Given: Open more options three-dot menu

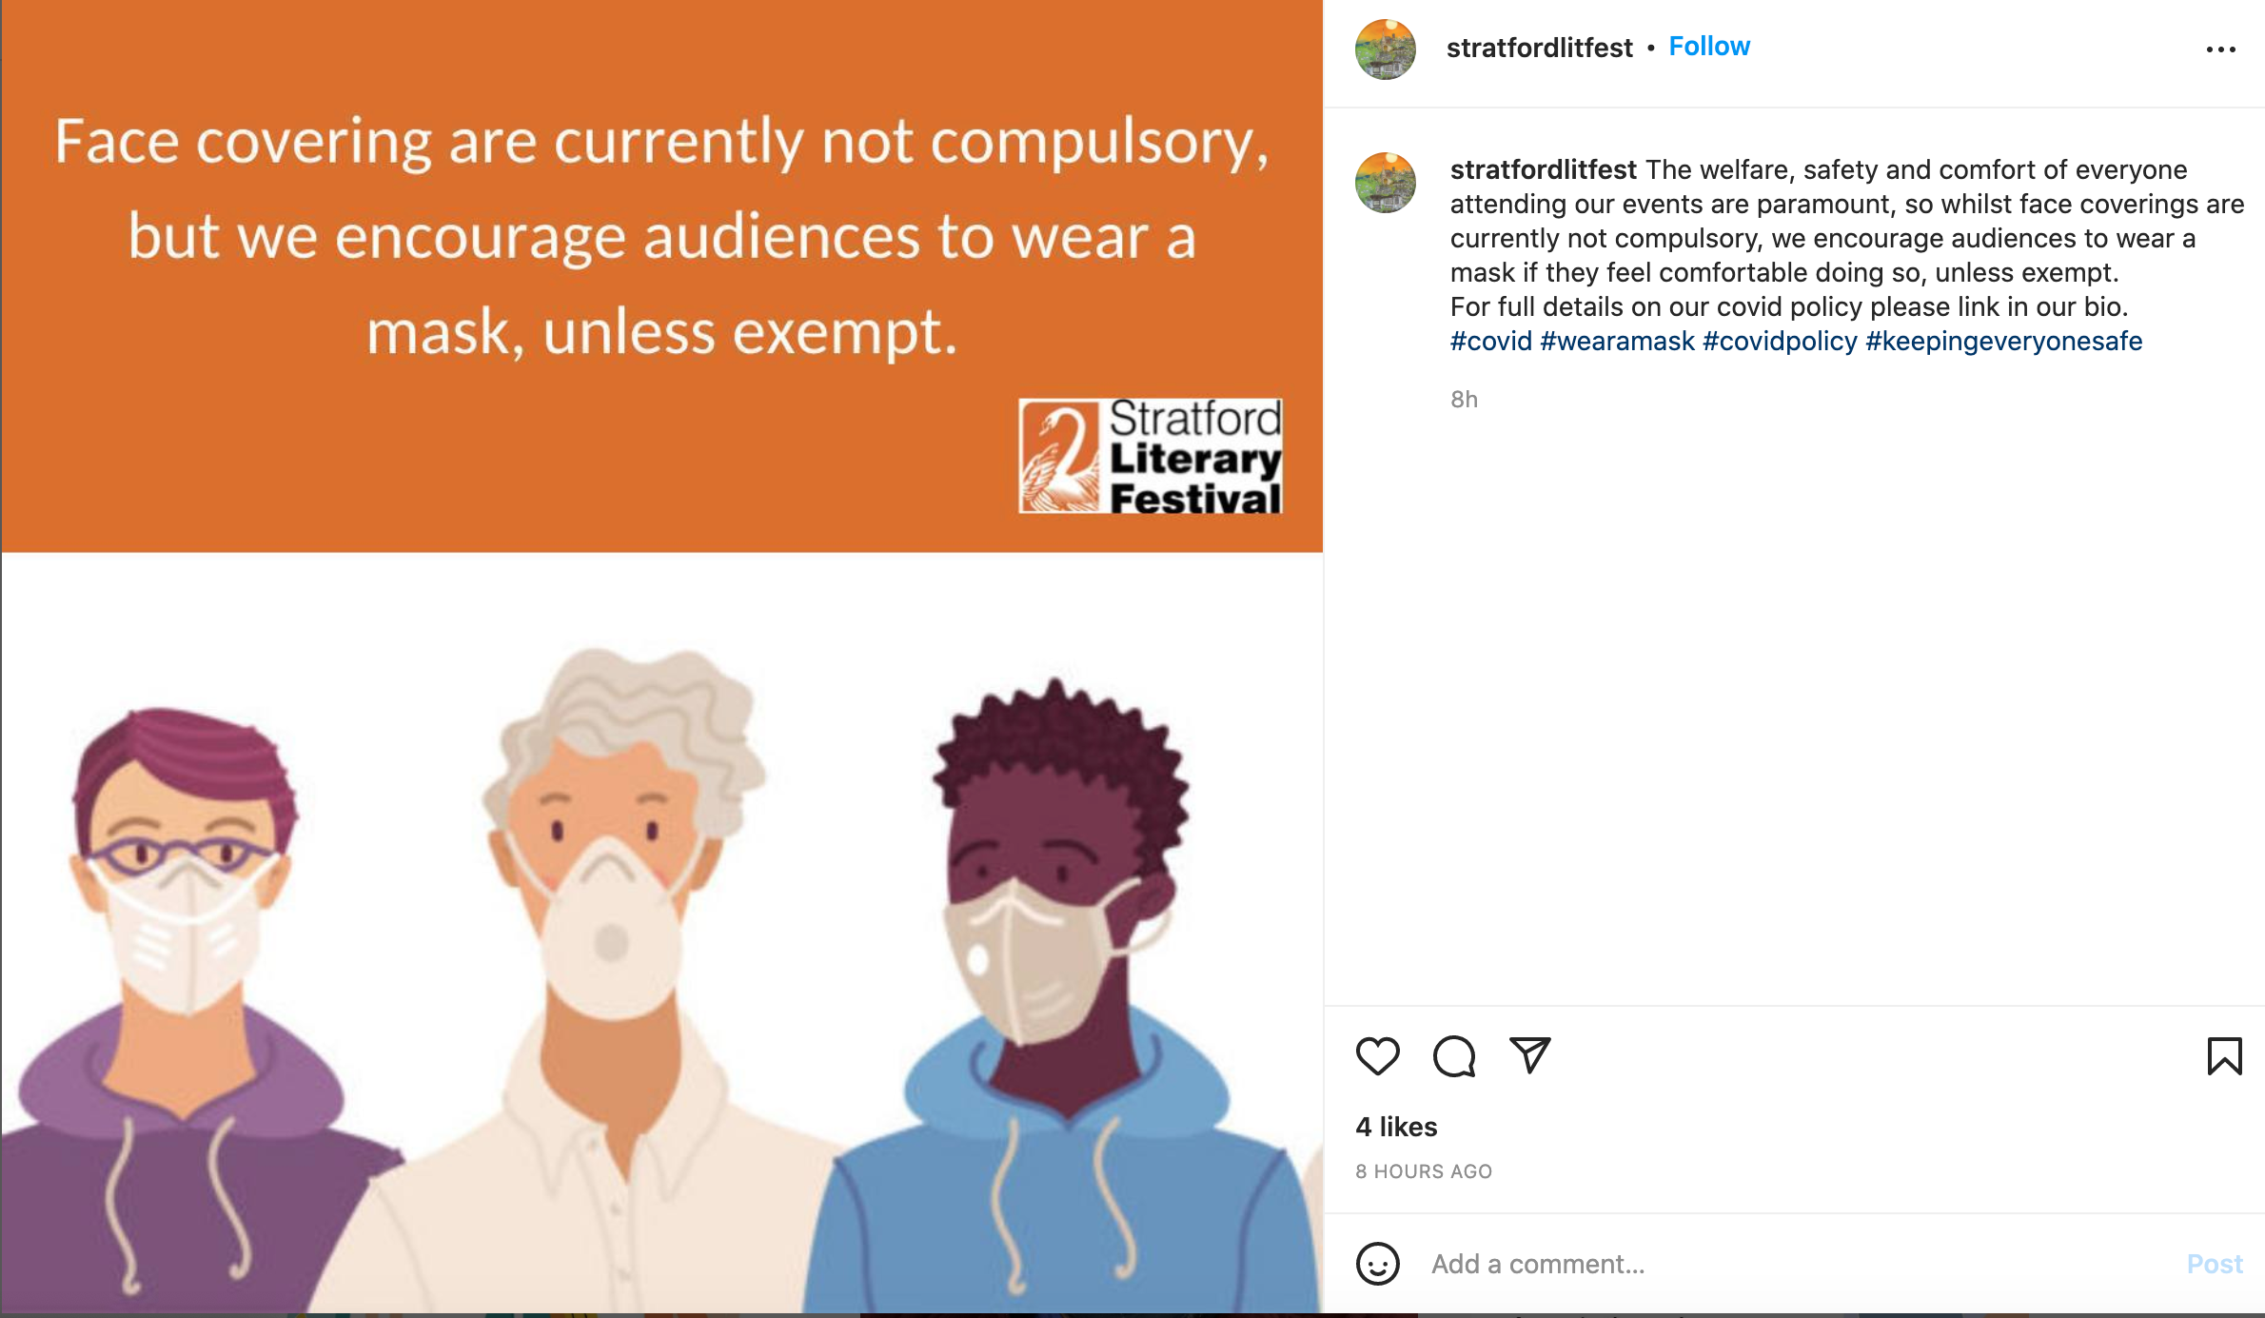Looking at the screenshot, I should pos(2220,49).
